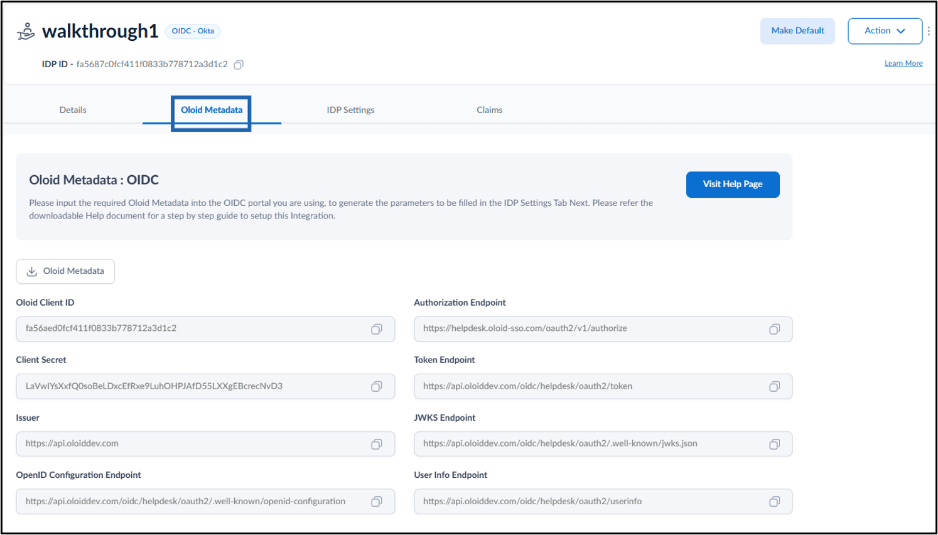Open the Action dropdown
Screen dimensions: 938x535
click(x=885, y=31)
